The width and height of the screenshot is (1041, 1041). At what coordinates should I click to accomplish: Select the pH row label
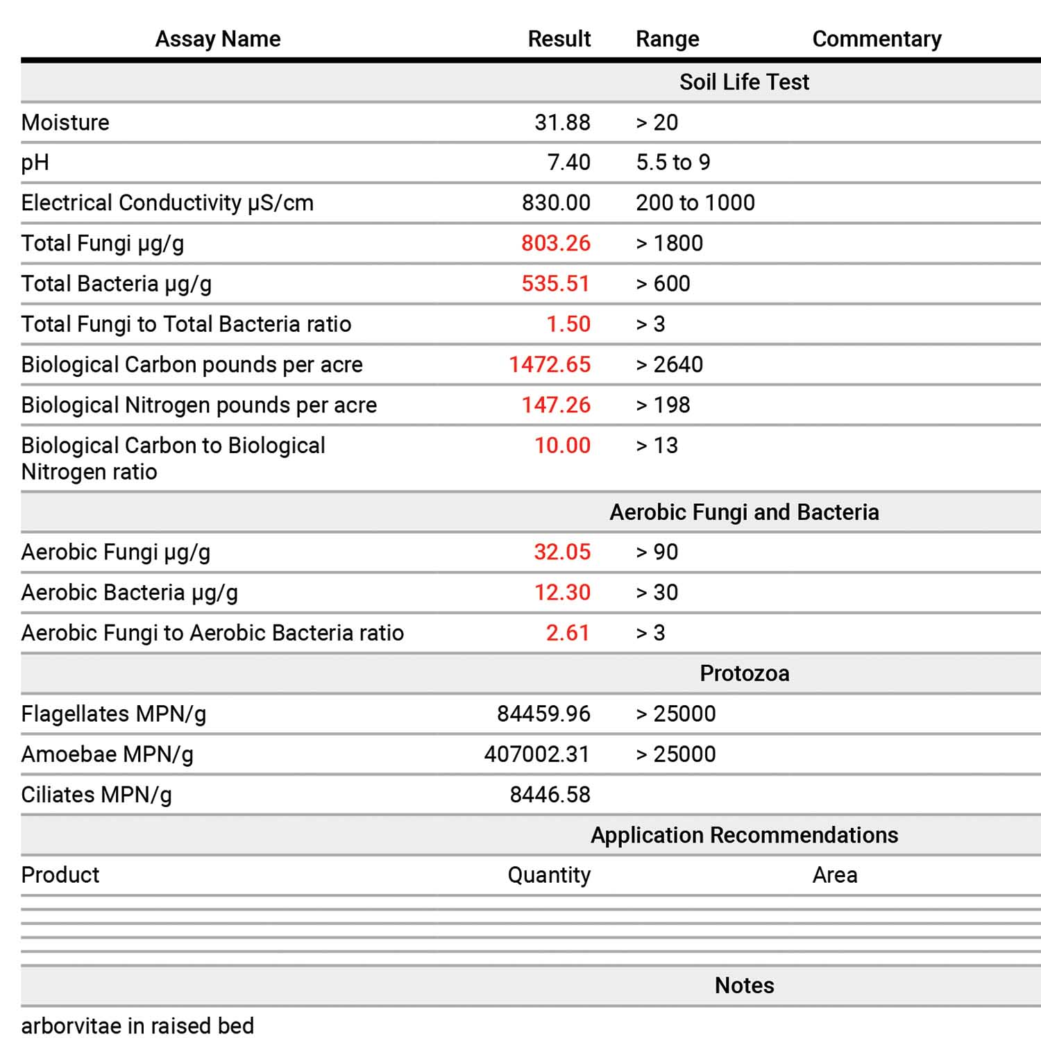[35, 162]
